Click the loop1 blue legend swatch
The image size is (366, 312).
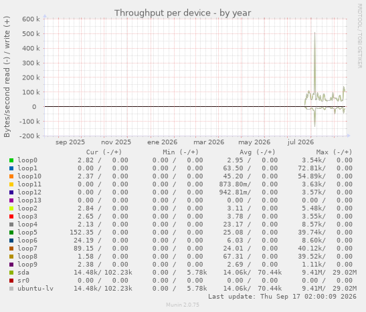[x=11, y=168]
